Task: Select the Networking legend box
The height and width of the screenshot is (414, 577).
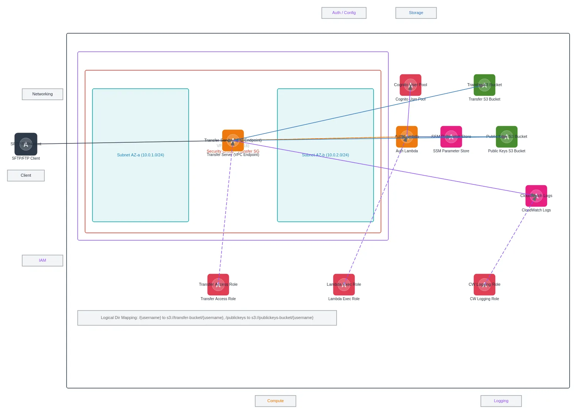Action: pos(43,94)
